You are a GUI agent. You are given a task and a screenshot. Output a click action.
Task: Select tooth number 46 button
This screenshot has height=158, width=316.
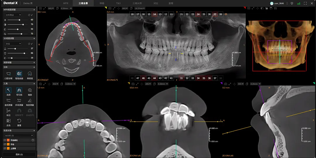point(143,78)
